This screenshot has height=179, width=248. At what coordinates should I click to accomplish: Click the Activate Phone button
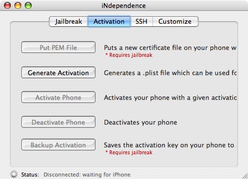click(58, 97)
